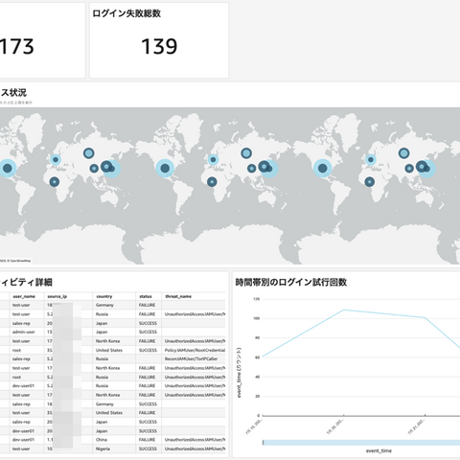The image size is (460, 460).
Task: Click the 139 login failure total value
Action: click(x=159, y=46)
